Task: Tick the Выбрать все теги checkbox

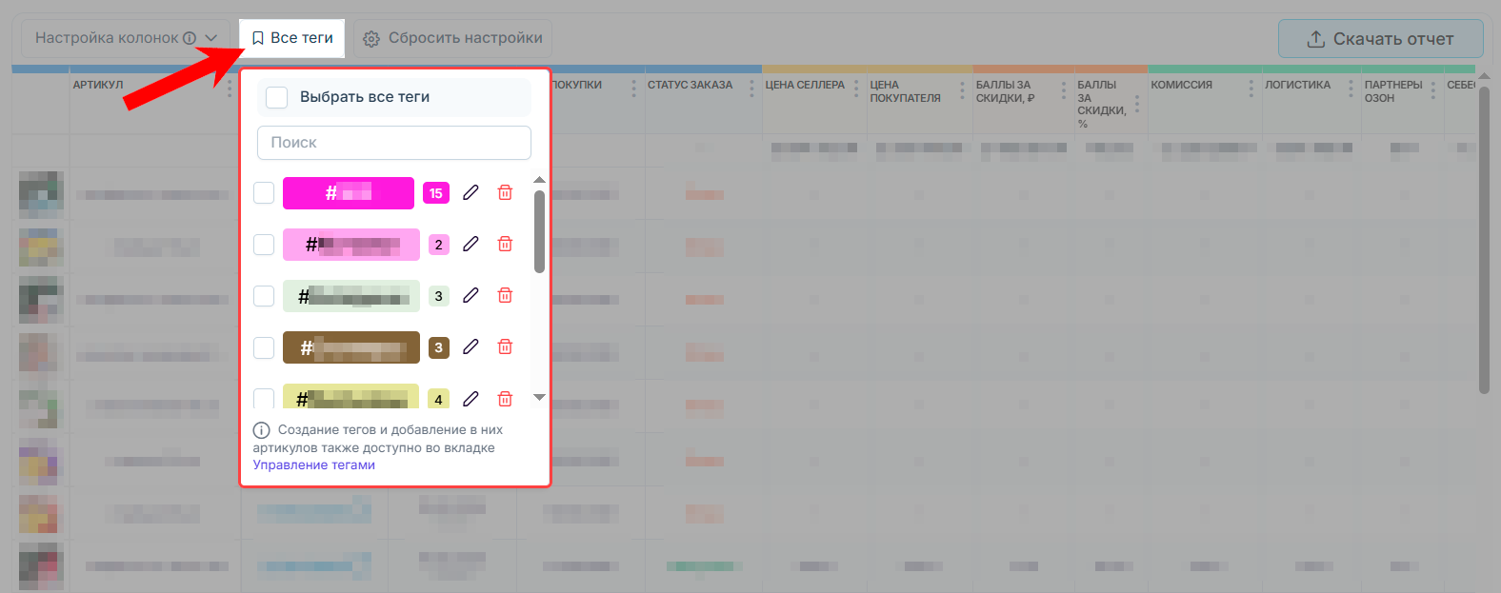Action: pos(277,97)
